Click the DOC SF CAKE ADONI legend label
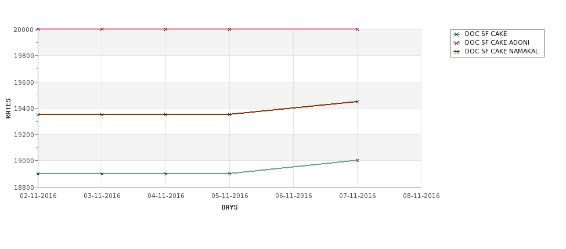 click(497, 43)
